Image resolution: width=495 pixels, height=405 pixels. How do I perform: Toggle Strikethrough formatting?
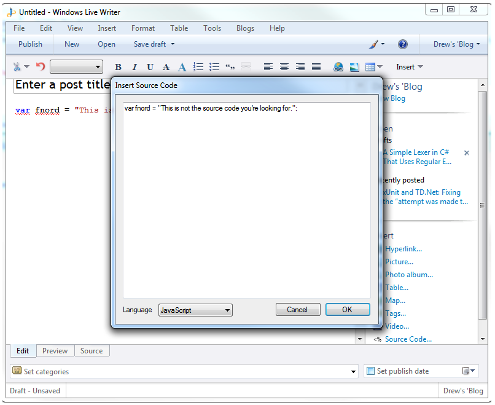click(166, 67)
